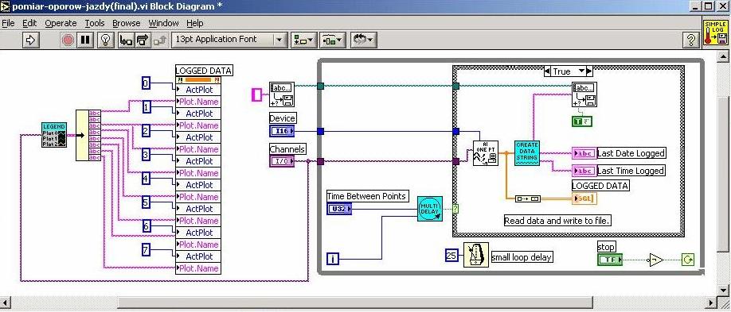Click the Pause button in toolbar
The width and height of the screenshot is (731, 312).
pos(85,40)
